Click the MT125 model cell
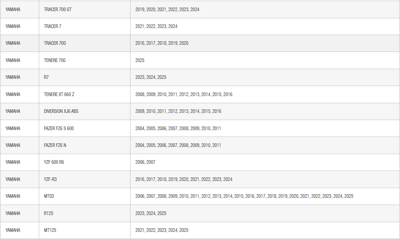 click(50, 230)
